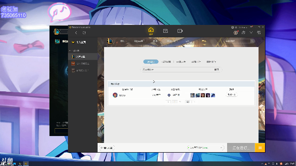Viewport: 296px width, 166px height.
Task: Collapse the games group arrow in the sidebar
Action: (70, 51)
